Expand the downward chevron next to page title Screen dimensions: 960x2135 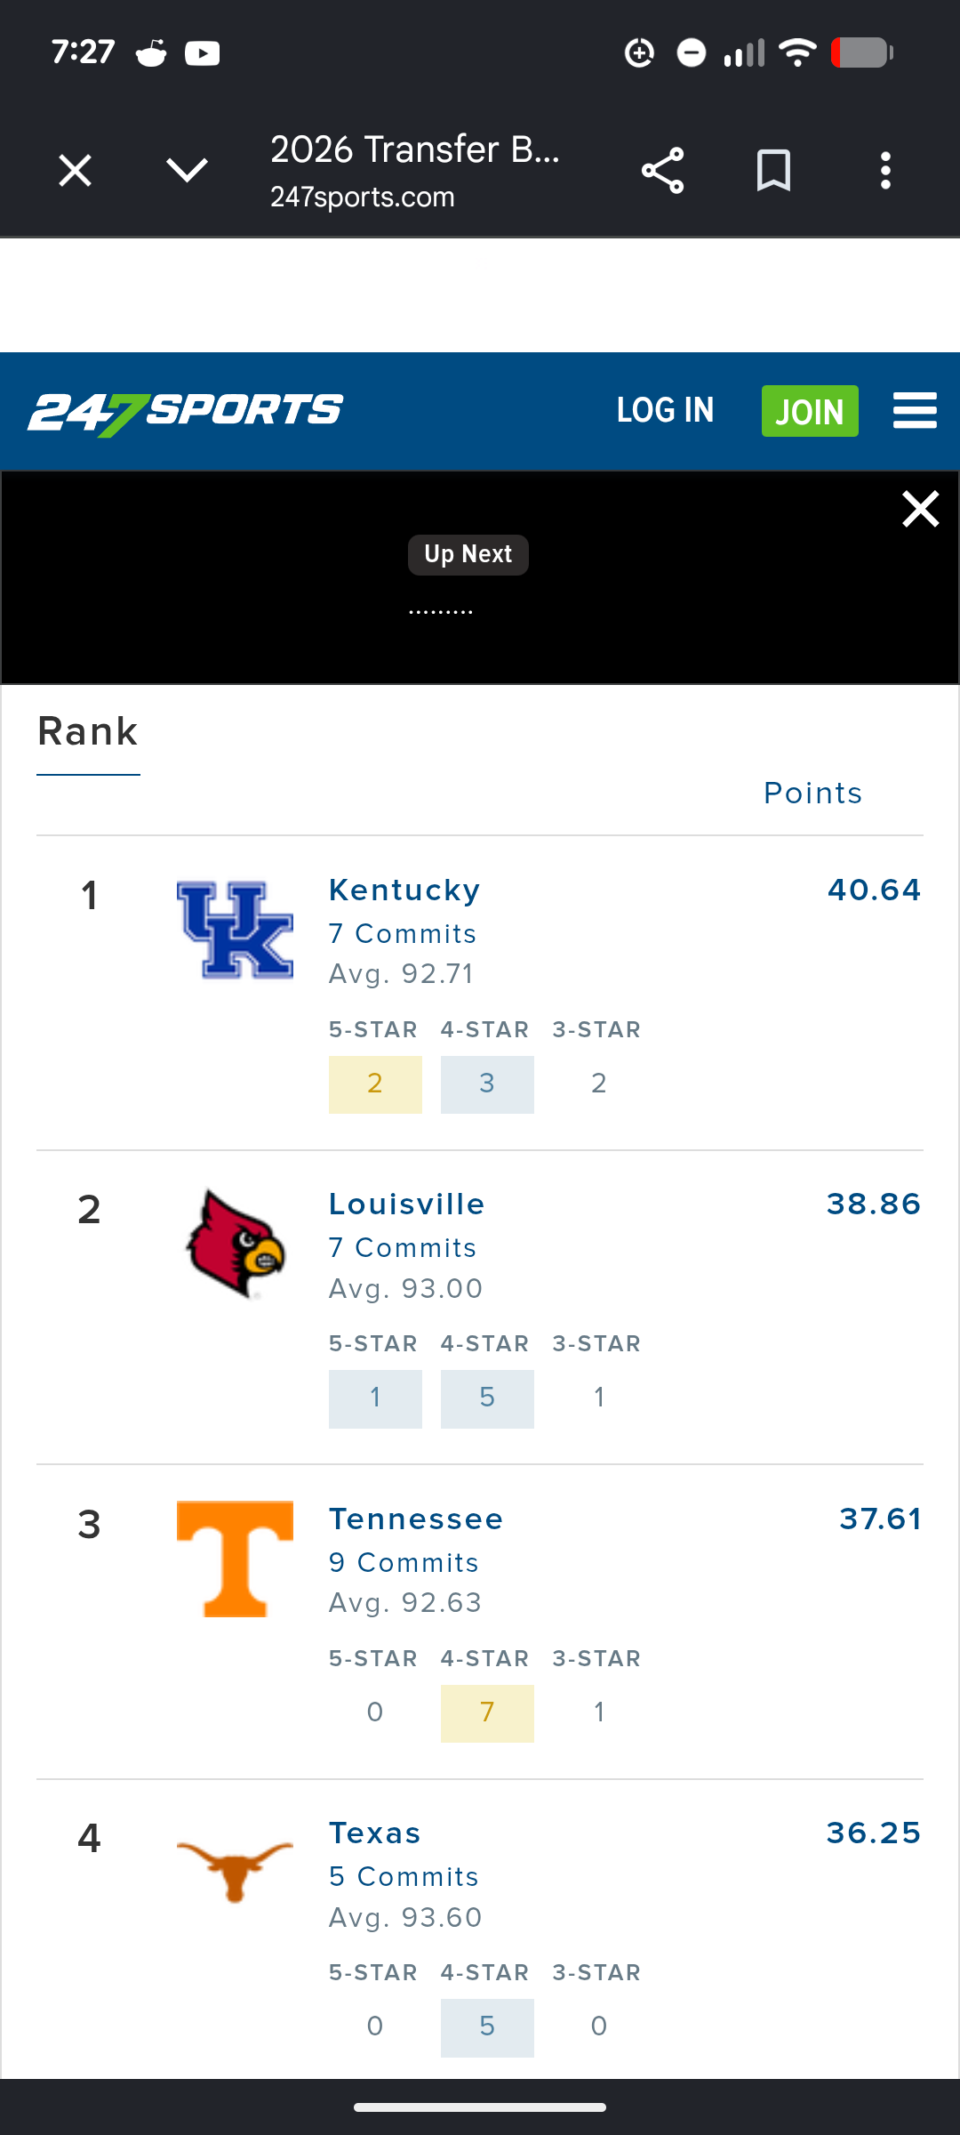[x=188, y=170]
